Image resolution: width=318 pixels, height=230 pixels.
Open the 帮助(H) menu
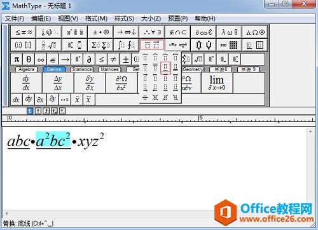(x=205, y=18)
